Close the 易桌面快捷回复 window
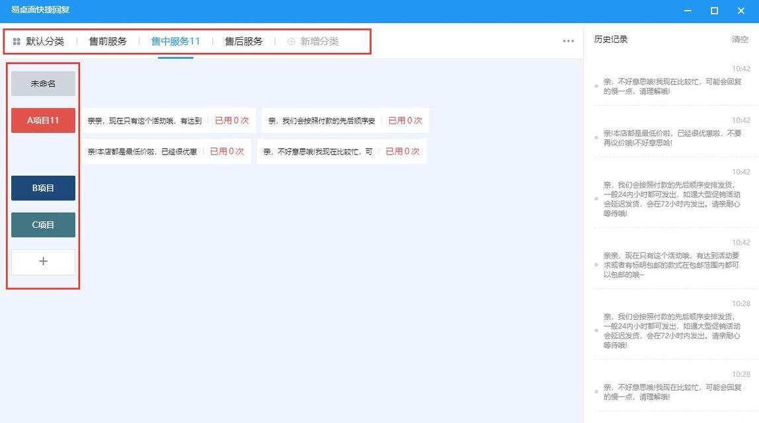Image resolution: width=759 pixels, height=423 pixels. pos(741,11)
